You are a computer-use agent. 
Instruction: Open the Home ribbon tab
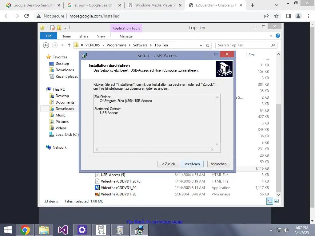pos(66,36)
